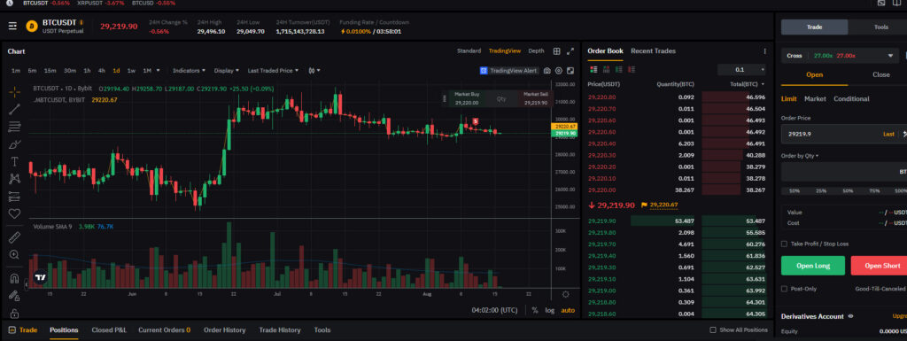Select the Conditional order type tab
907x341 pixels.
click(x=851, y=99)
